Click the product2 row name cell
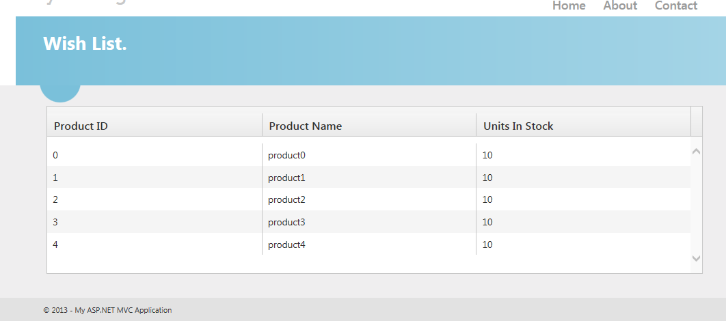The width and height of the screenshot is (726, 321). point(286,199)
